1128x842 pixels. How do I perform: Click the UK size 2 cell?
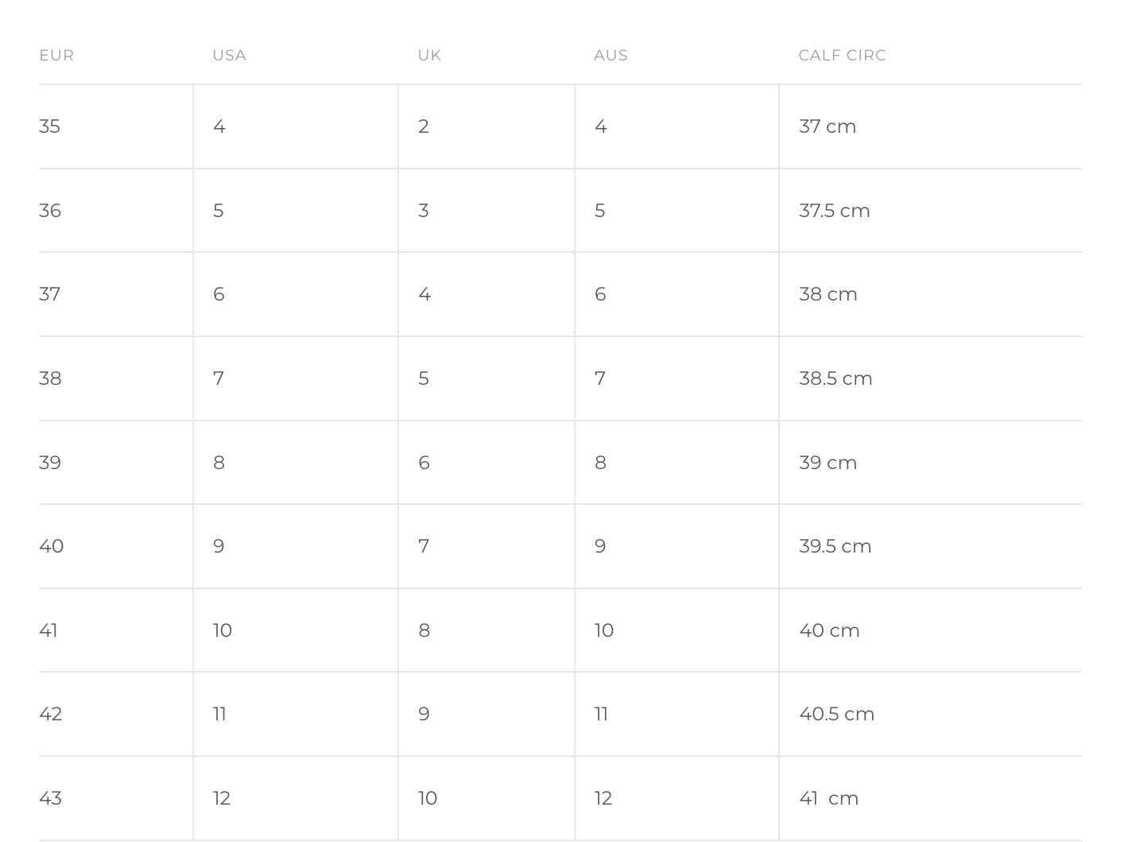(424, 126)
